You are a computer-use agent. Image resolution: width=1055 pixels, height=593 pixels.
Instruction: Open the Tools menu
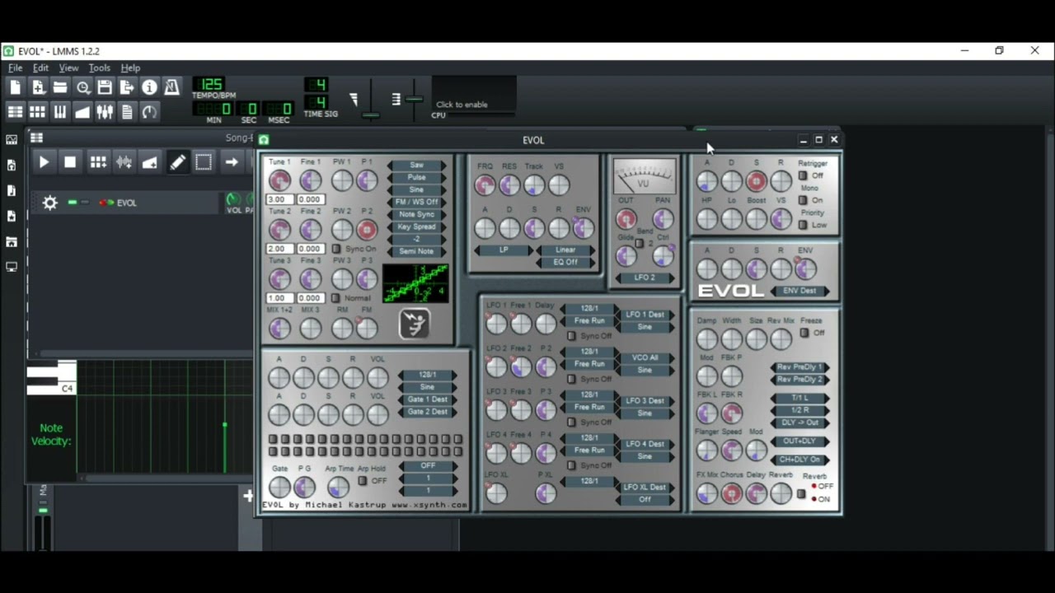99,68
